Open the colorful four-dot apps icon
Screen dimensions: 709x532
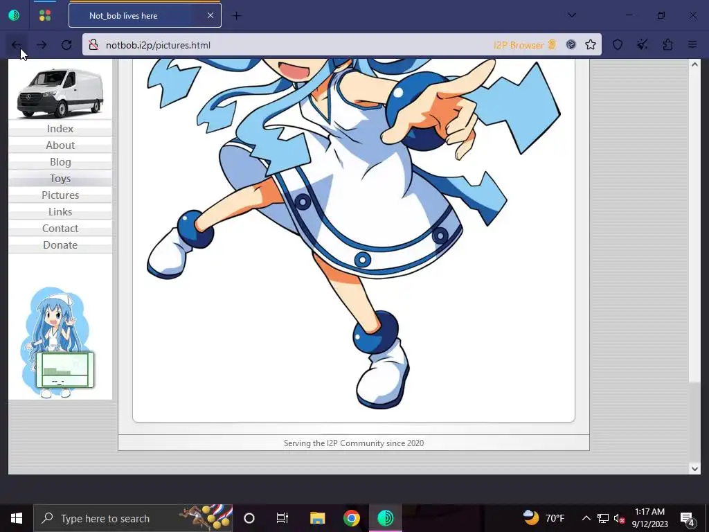pos(45,15)
